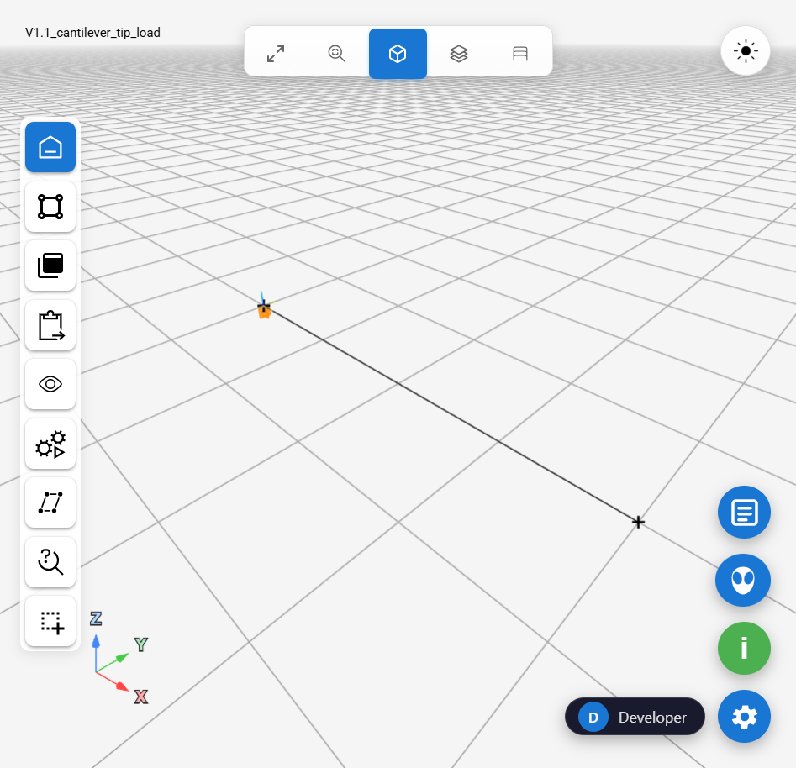Click the Y axis label on gizmo
This screenshot has width=796, height=768.
tap(141, 644)
